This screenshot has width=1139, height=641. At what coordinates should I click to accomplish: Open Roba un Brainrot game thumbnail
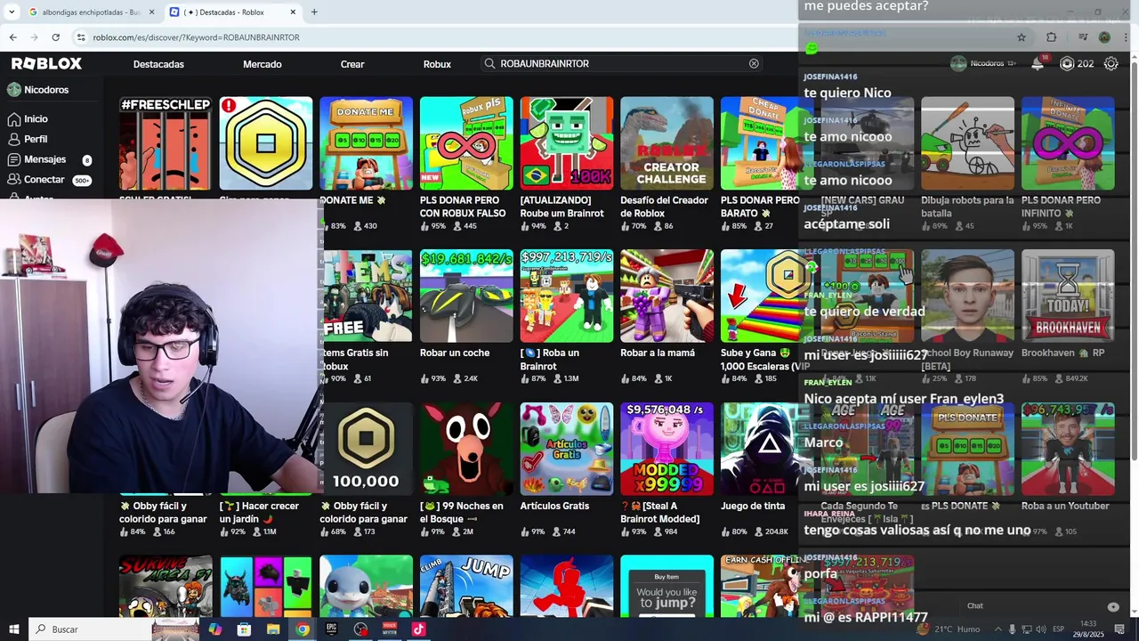coord(567,296)
